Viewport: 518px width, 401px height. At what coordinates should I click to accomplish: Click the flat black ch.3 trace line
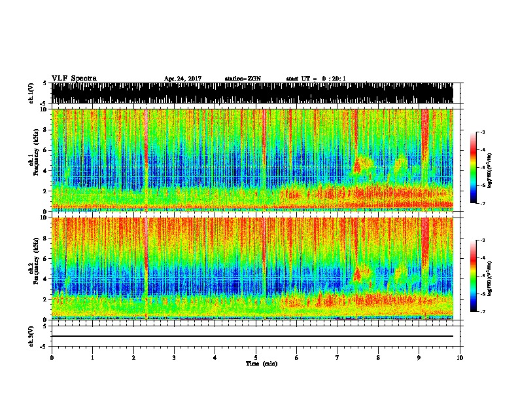pyautogui.click(x=252, y=336)
